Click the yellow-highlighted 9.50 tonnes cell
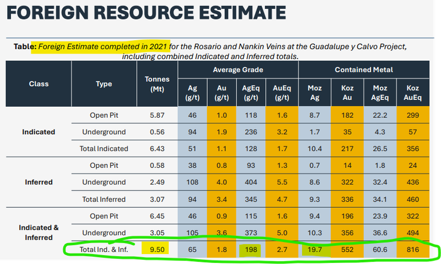The width and height of the screenshot is (441, 264). coord(154,249)
